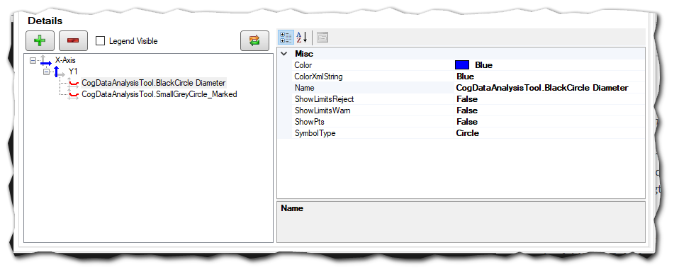Screen dimensions: 674x272
Task: Collapse the X-Axis tree node
Action: [33, 61]
